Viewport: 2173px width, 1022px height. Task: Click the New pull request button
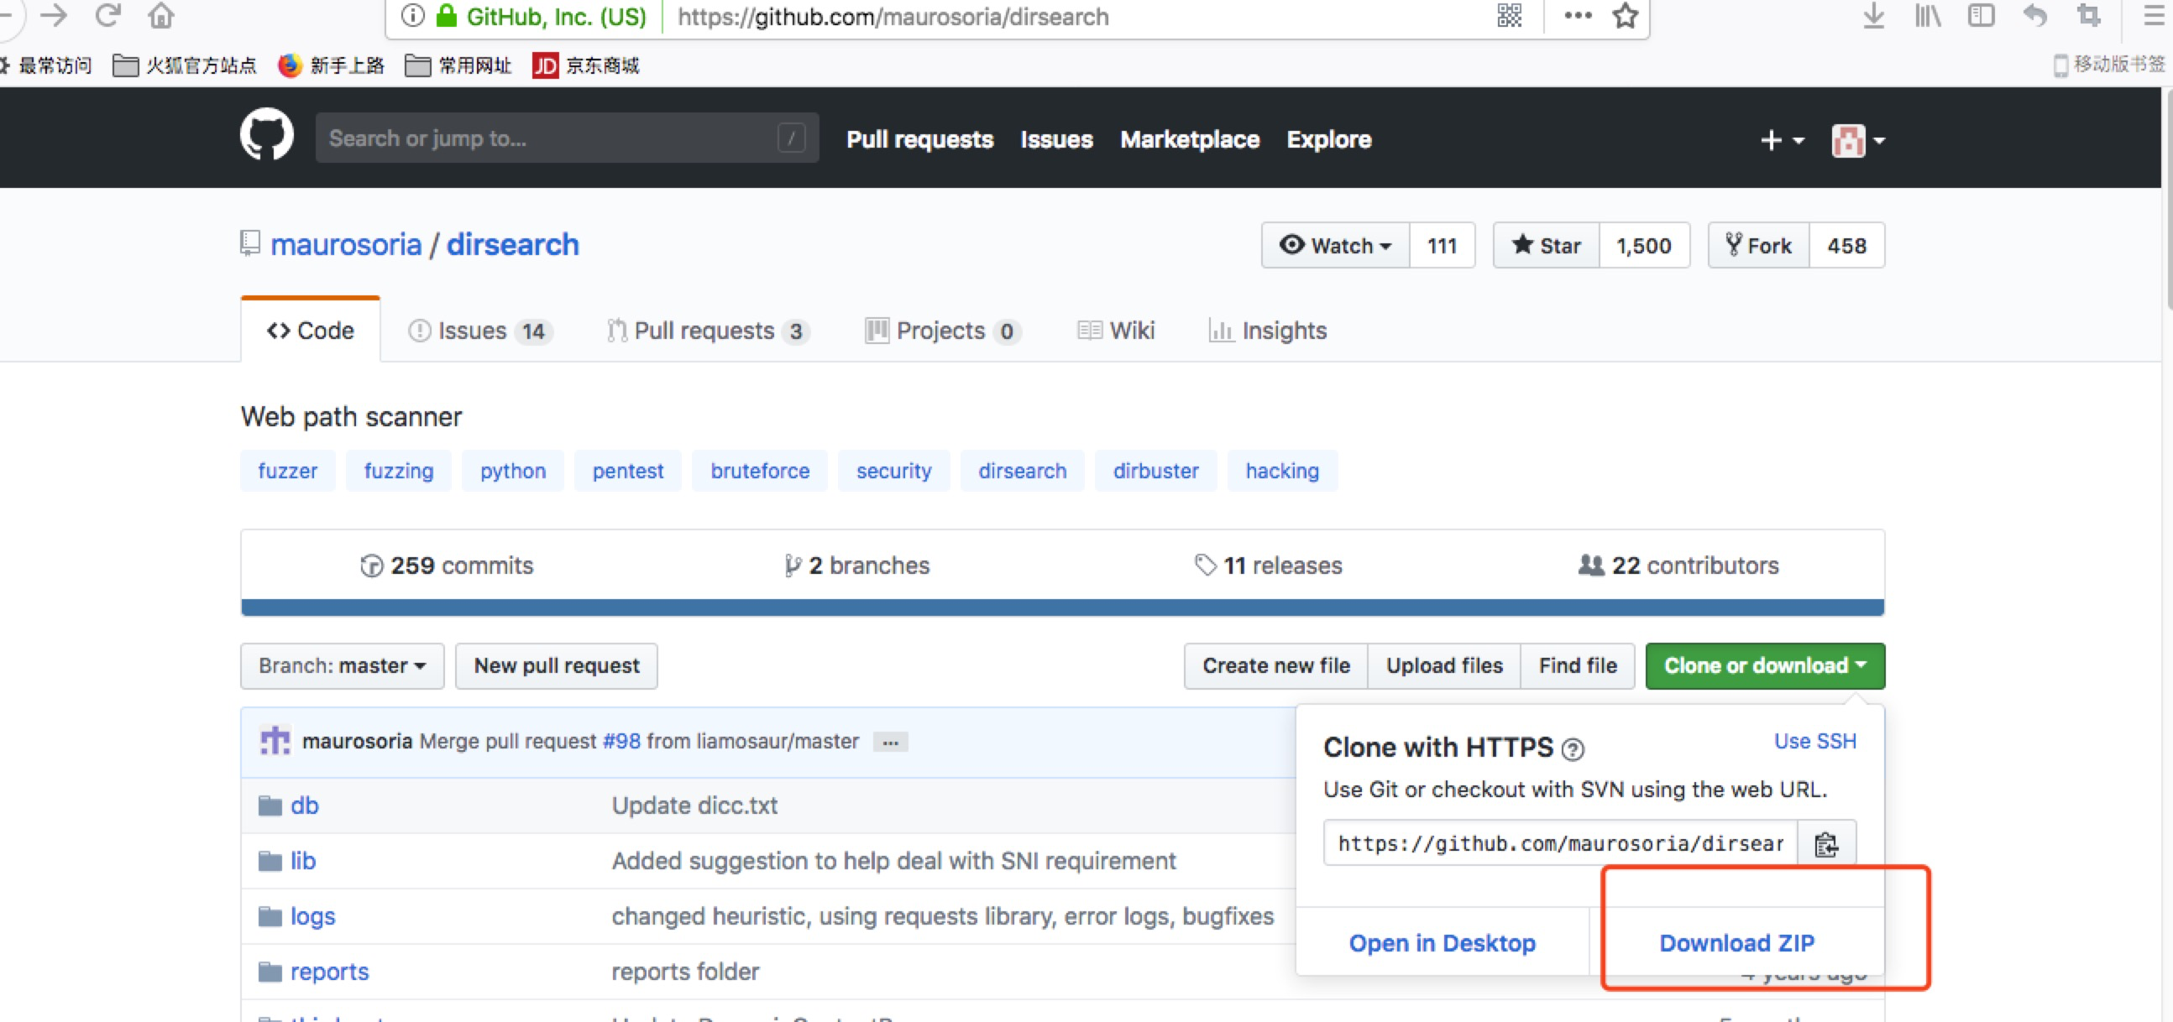[x=556, y=666]
